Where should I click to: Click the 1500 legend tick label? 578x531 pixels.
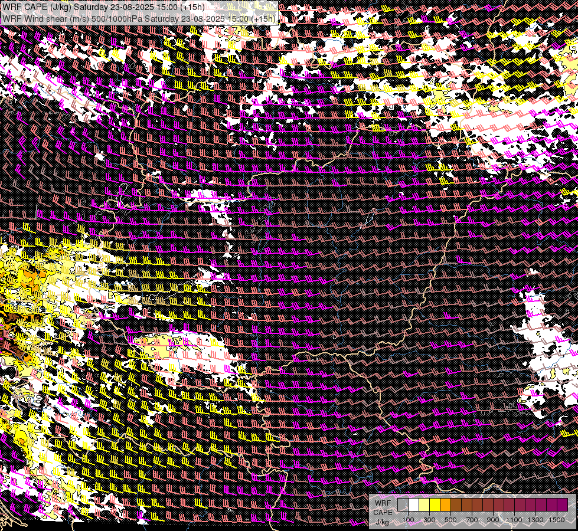(x=557, y=520)
